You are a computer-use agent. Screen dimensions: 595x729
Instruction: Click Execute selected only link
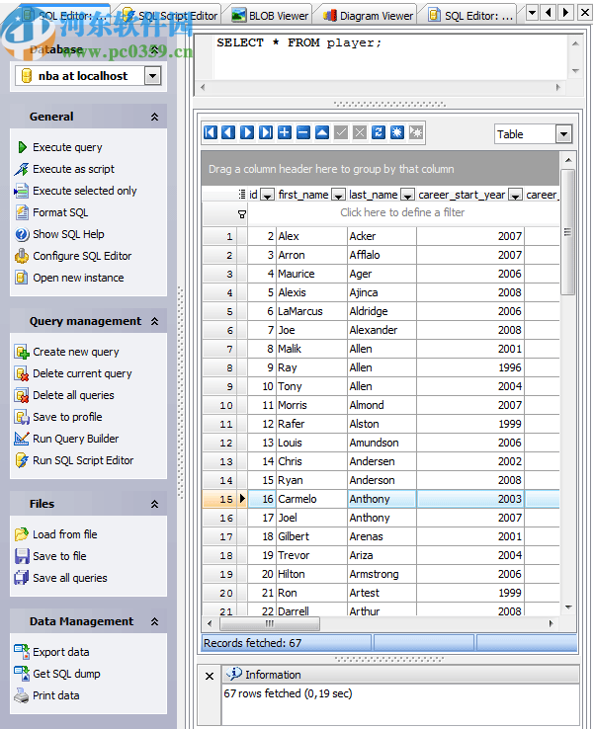[x=85, y=191]
